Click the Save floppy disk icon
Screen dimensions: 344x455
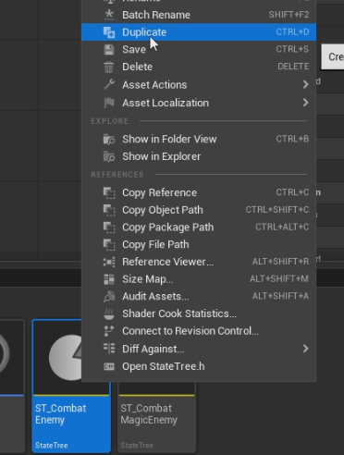109,50
